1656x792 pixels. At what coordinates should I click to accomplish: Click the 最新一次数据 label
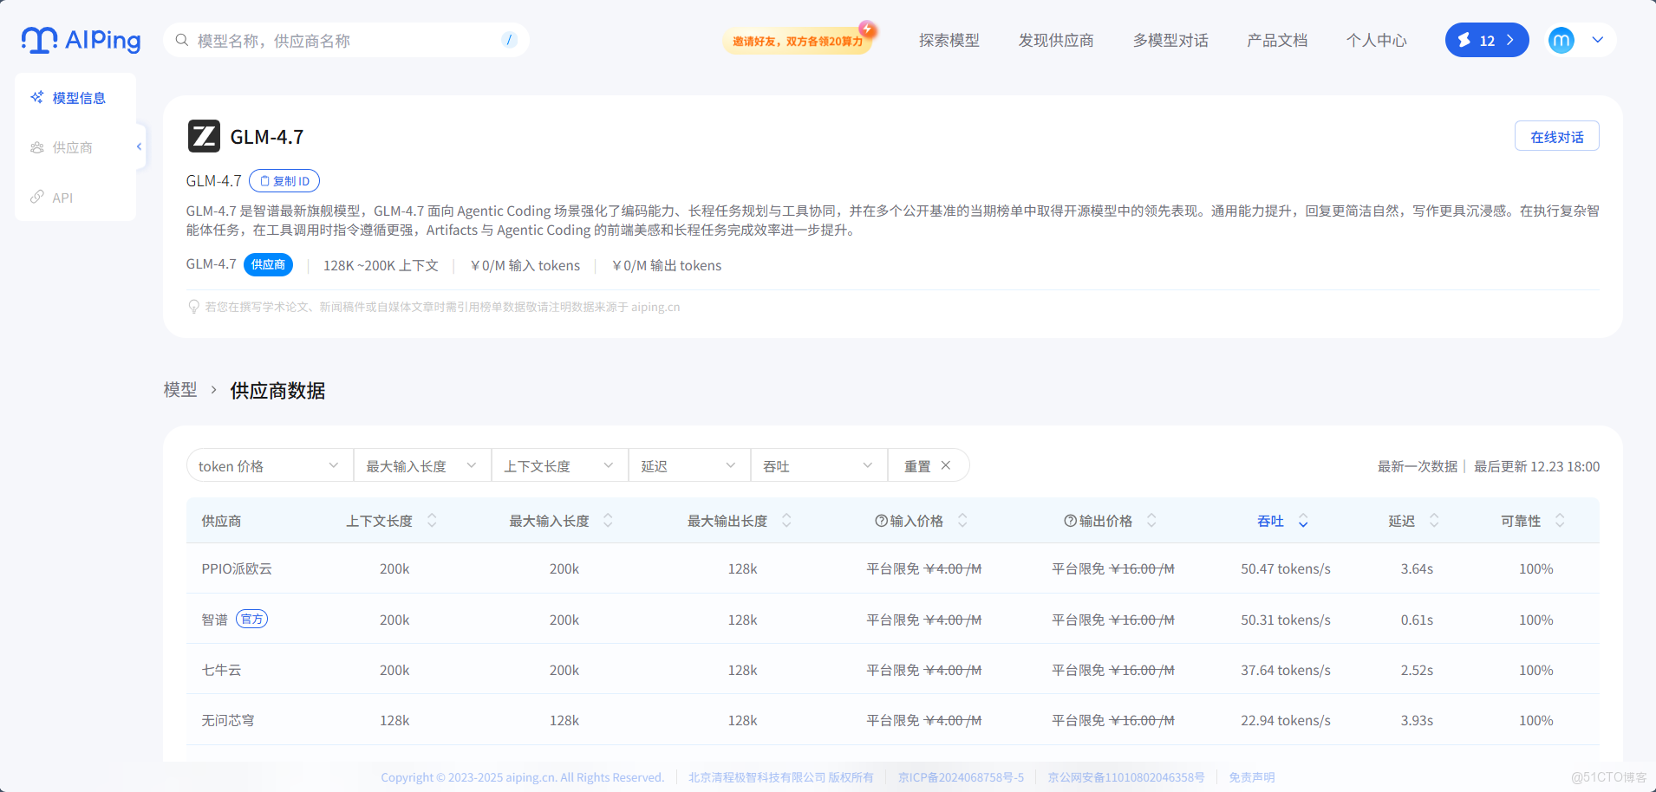click(x=1418, y=466)
